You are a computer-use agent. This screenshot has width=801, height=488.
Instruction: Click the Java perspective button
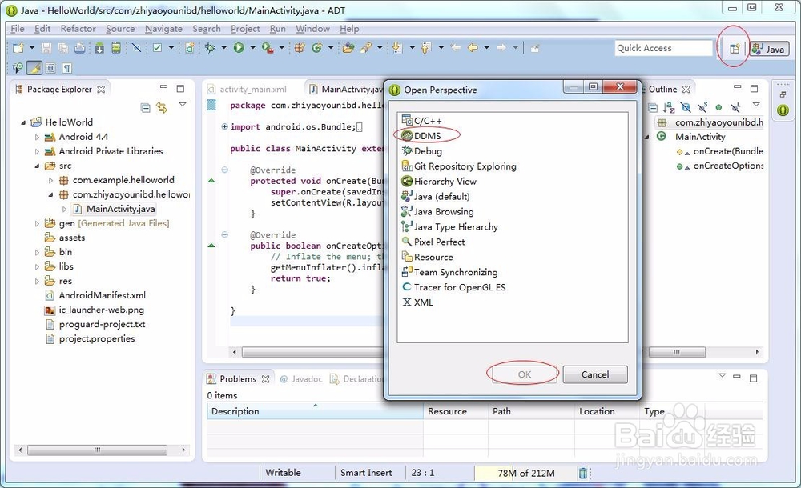coord(769,49)
